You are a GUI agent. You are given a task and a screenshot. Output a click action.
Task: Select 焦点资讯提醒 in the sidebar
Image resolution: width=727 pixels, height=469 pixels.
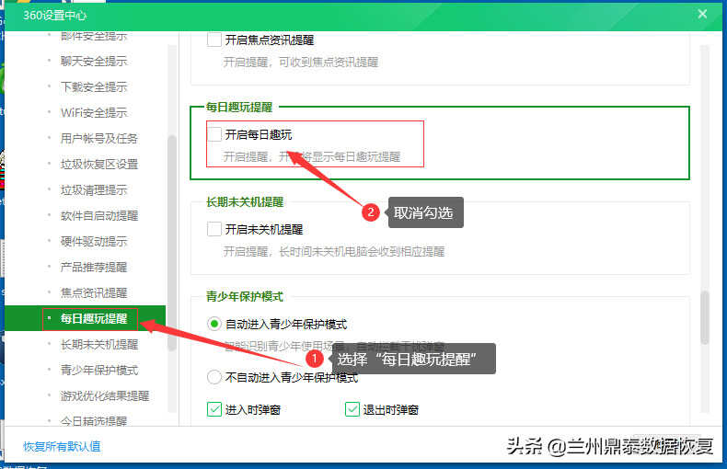pos(94,292)
